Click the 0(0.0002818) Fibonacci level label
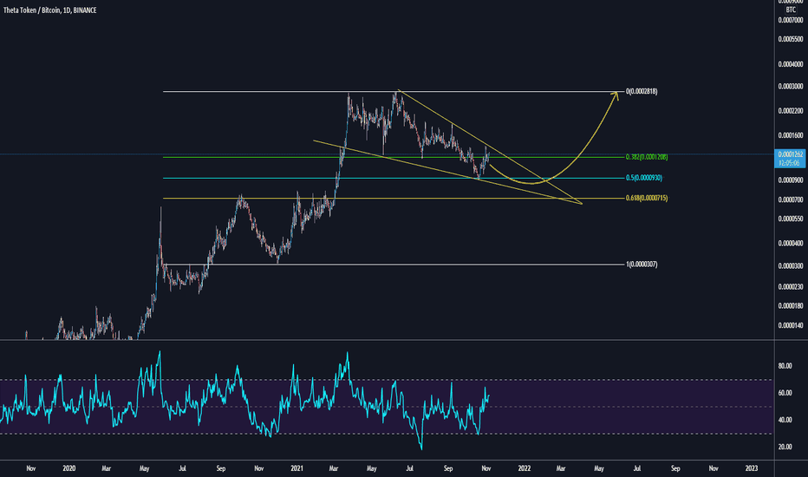The height and width of the screenshot is (477, 808). tap(642, 92)
